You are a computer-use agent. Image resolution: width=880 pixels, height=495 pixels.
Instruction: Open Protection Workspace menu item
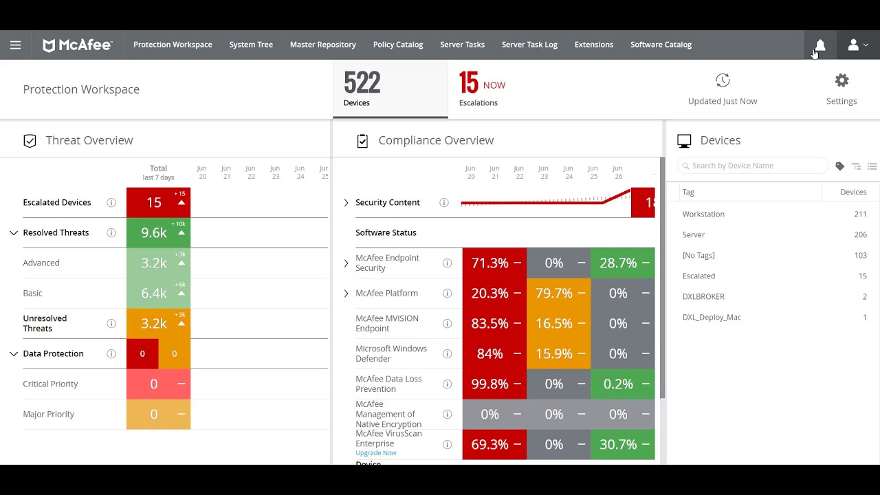point(173,45)
